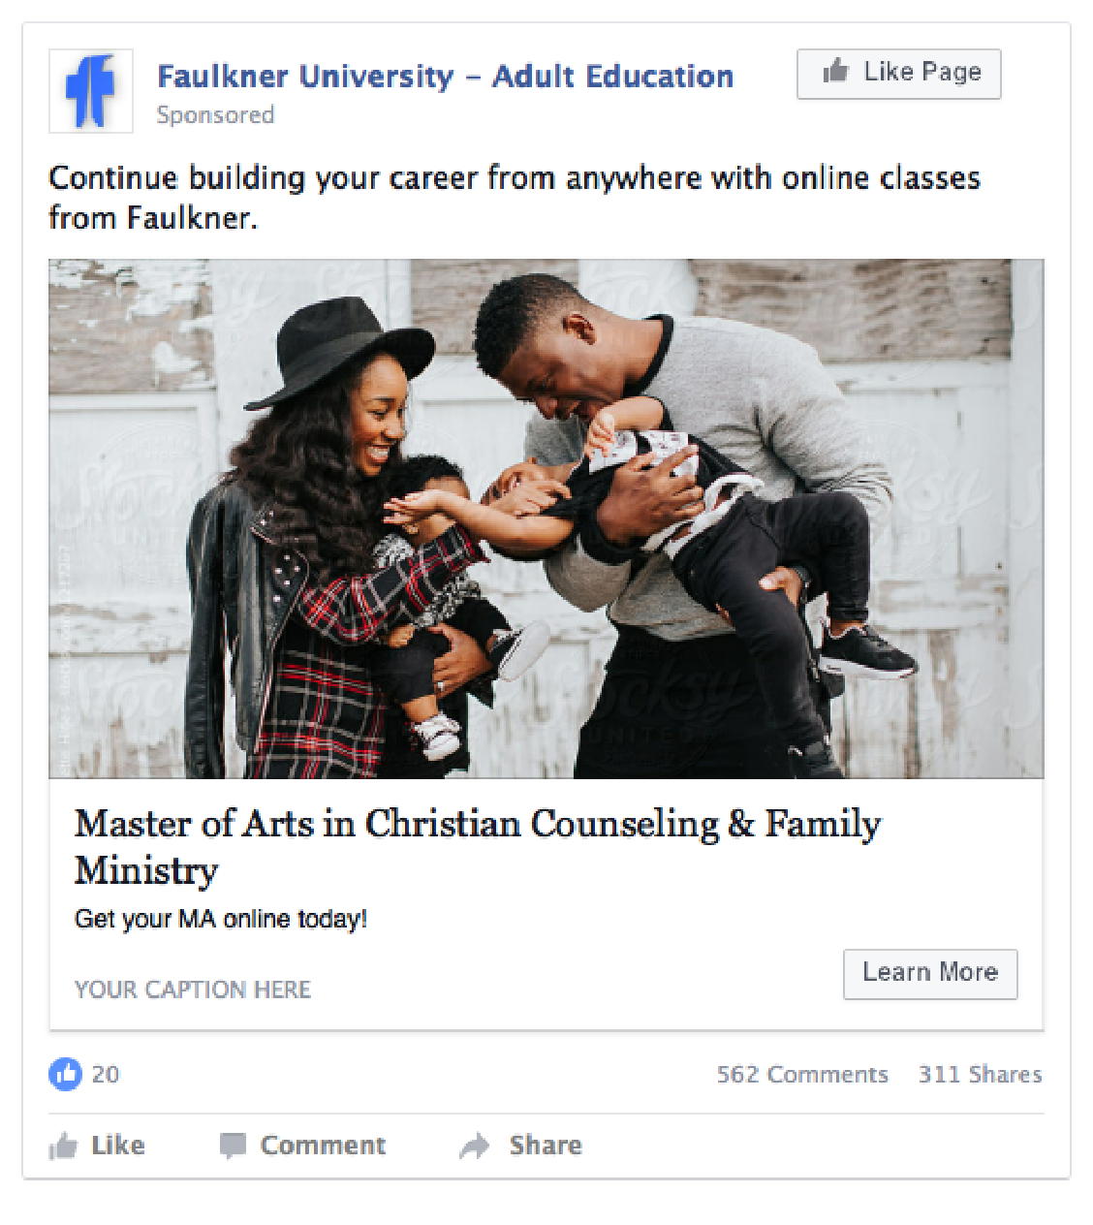
Task: View the 562 Comments
Action: pyautogui.click(x=801, y=1075)
